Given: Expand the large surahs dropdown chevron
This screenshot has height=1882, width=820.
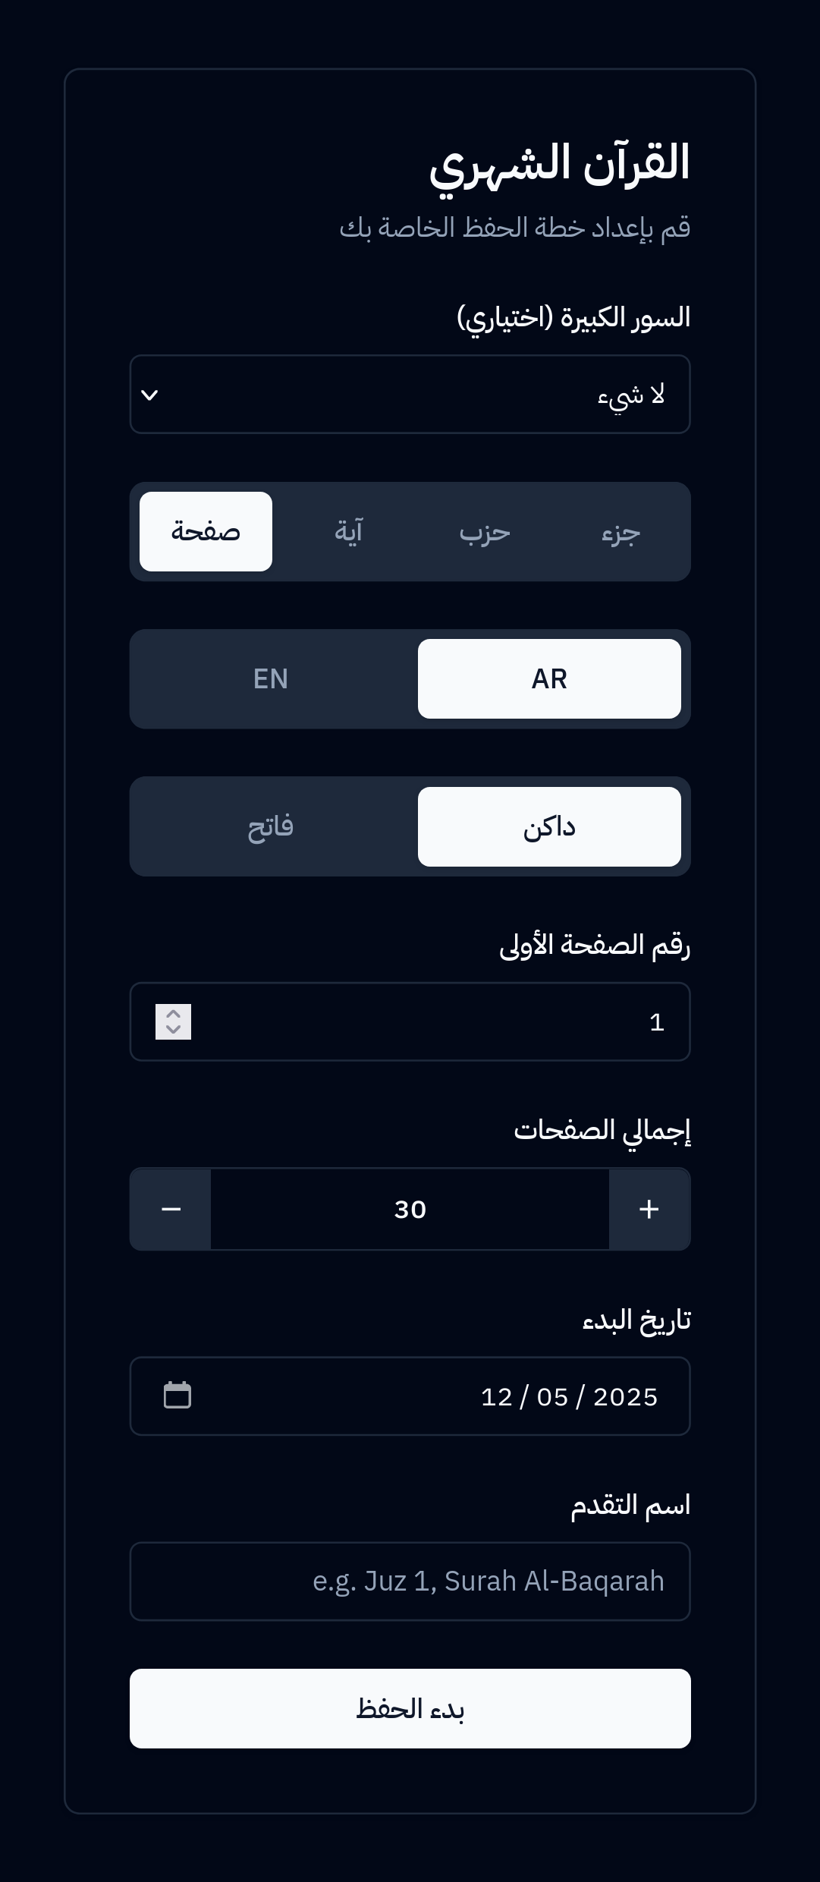Looking at the screenshot, I should (x=150, y=395).
